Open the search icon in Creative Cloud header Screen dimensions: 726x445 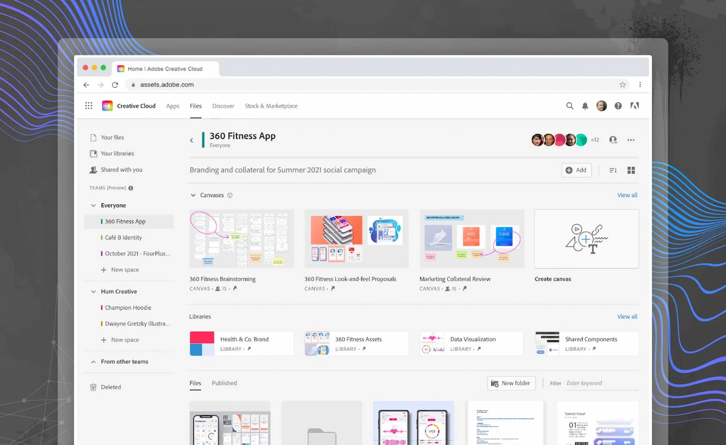click(x=569, y=106)
